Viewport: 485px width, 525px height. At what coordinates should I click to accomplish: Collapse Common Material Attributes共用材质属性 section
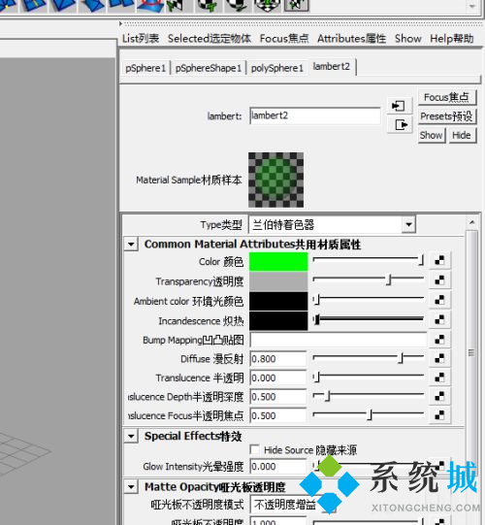pyautogui.click(x=131, y=245)
